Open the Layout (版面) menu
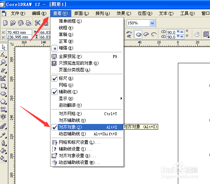Image resolution: width=210 pixels, height=184 pixels. point(82,13)
